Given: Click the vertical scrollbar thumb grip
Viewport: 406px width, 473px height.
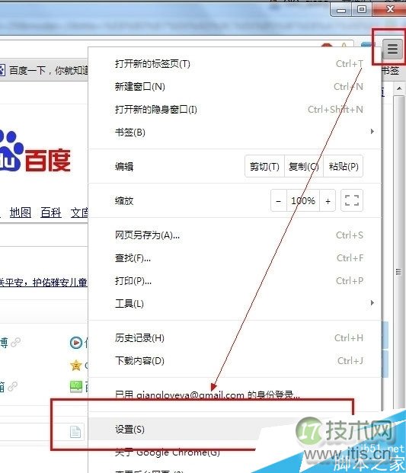Looking at the screenshot, I should (x=398, y=272).
